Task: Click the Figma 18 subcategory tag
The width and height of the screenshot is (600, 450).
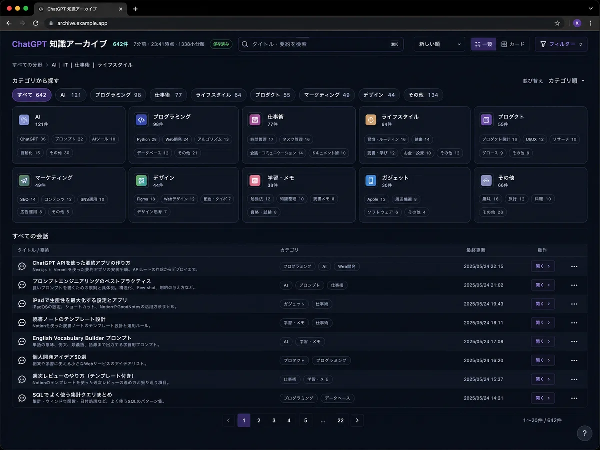Action: click(146, 199)
